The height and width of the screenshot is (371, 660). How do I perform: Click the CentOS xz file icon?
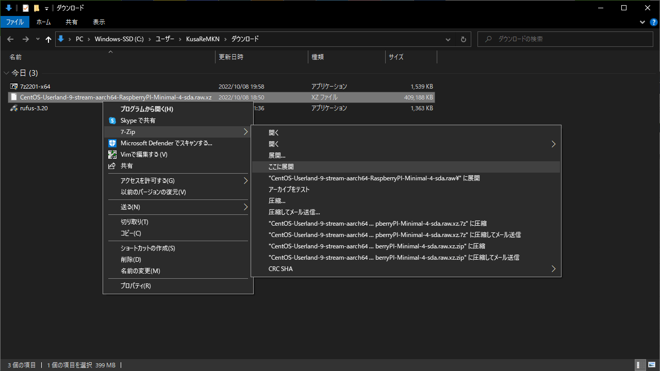(x=14, y=97)
